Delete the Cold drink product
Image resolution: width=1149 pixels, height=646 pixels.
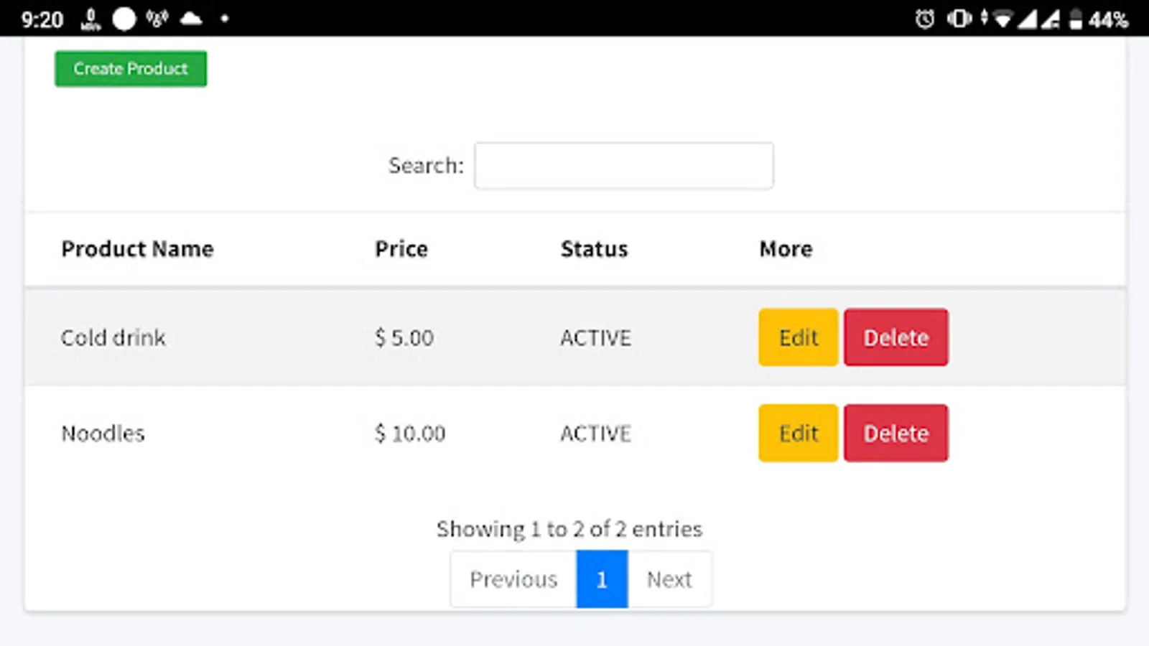pos(896,337)
